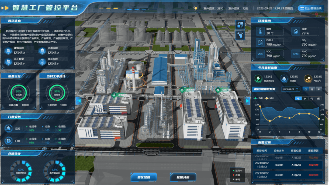Switch chart to the 碳 tab

pos(318,99)
